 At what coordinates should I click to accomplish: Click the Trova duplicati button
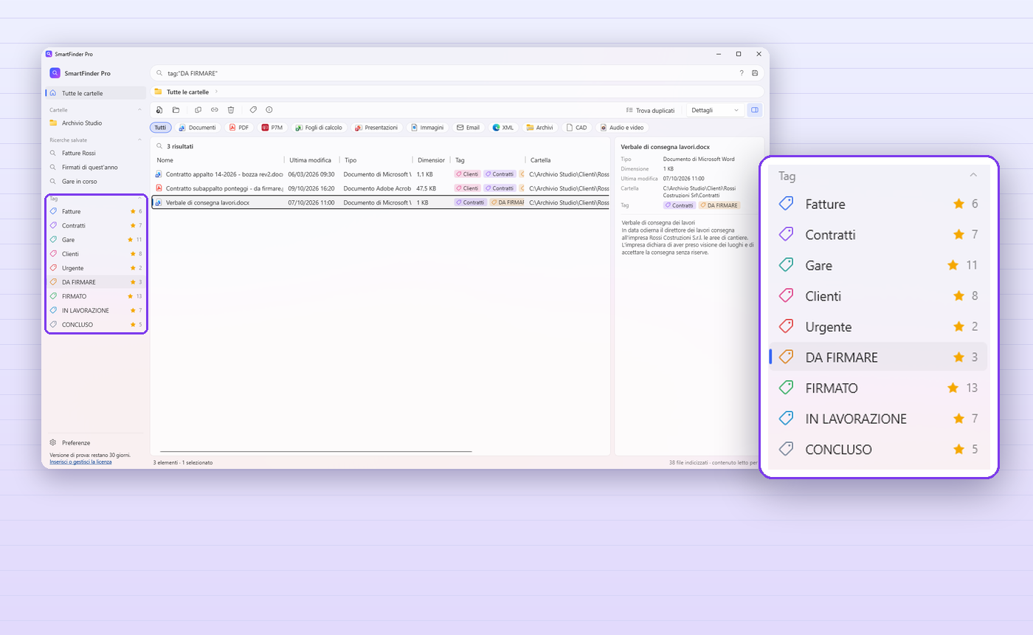(x=650, y=110)
